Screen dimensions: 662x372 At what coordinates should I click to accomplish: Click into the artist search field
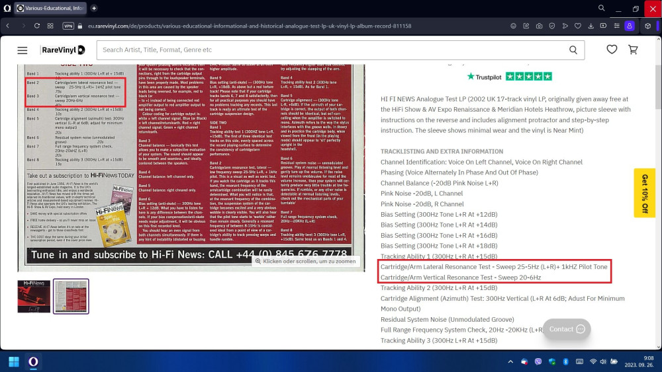331,50
